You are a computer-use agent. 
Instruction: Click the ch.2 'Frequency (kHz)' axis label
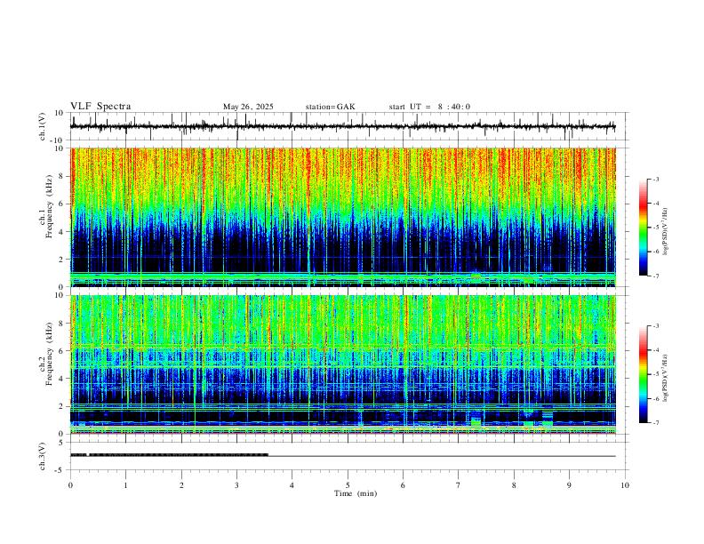point(49,354)
